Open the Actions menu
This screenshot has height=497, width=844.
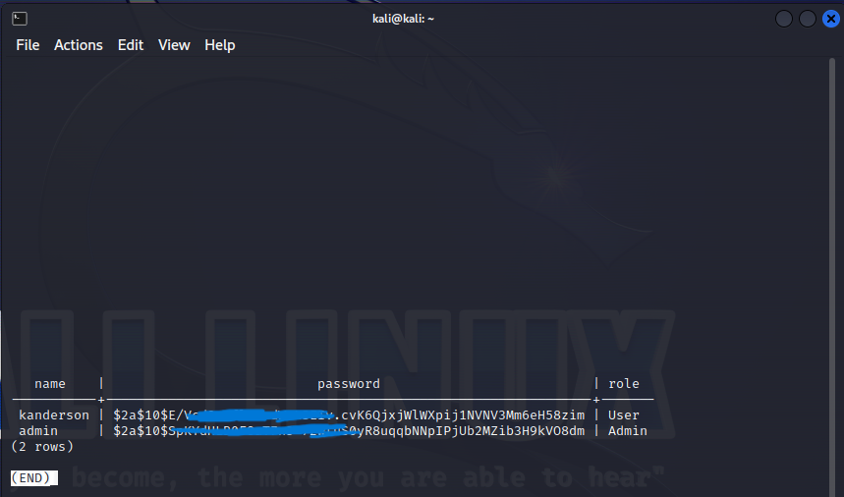click(x=79, y=45)
